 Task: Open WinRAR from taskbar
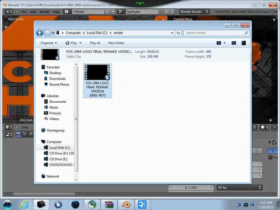(109, 205)
